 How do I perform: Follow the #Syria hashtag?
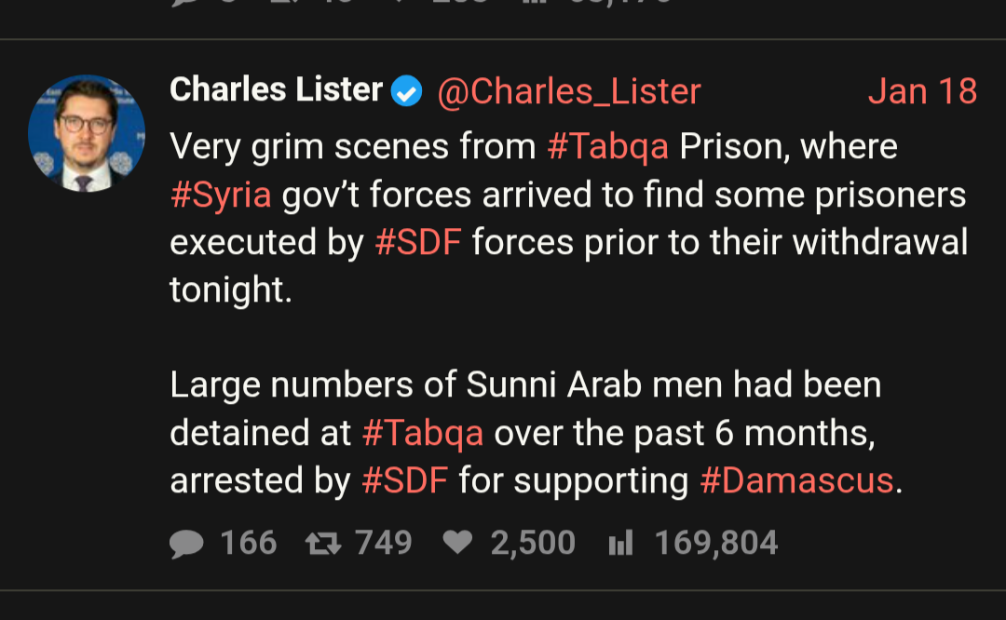point(221,195)
